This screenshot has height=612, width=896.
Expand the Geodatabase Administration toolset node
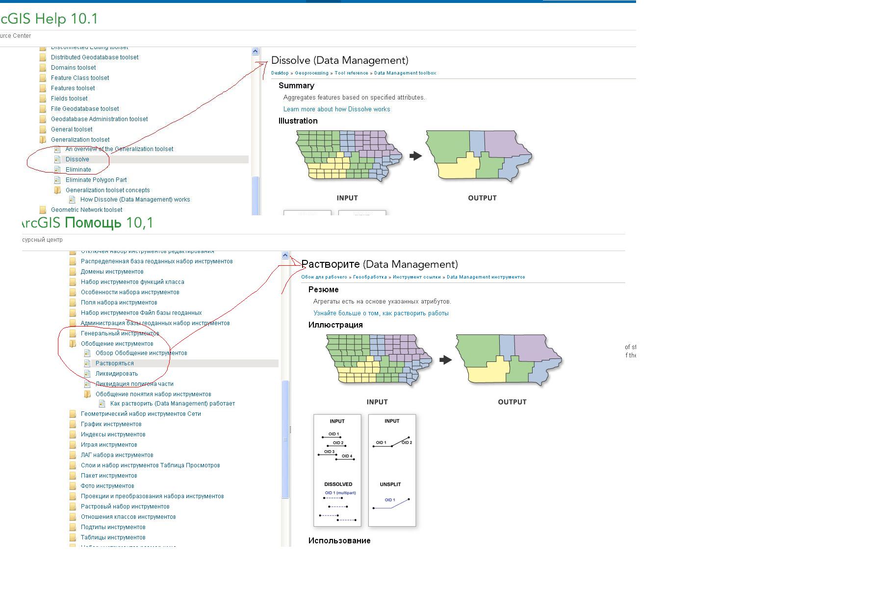[x=43, y=119]
